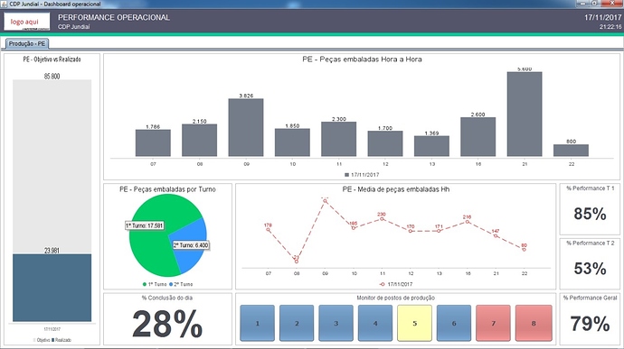The height and width of the screenshot is (349, 624).
Task: Click the light gray Objetivo bar 85.800
Action: coord(52,167)
